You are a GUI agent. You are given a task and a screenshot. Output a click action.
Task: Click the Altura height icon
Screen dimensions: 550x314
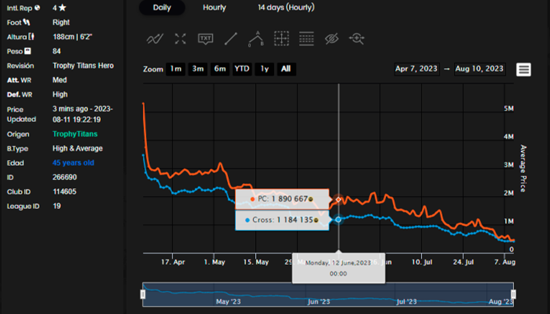click(31, 37)
